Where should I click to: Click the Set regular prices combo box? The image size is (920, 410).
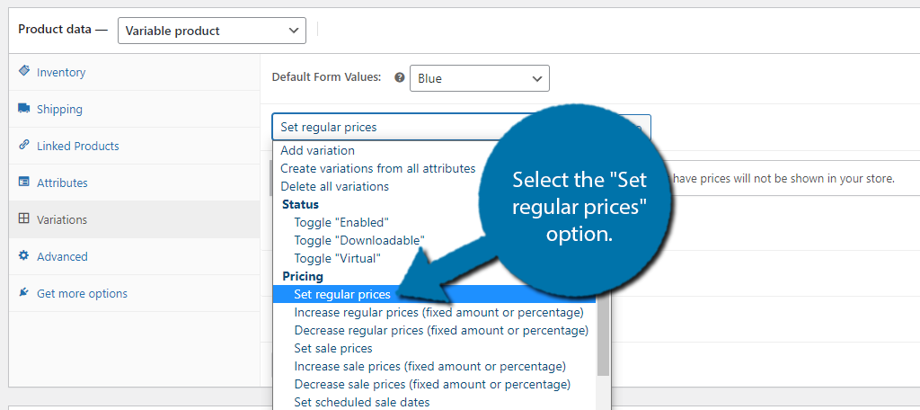(386, 127)
